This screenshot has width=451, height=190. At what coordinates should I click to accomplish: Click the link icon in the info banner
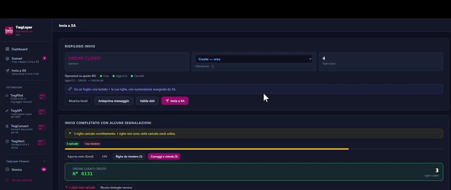click(70, 89)
